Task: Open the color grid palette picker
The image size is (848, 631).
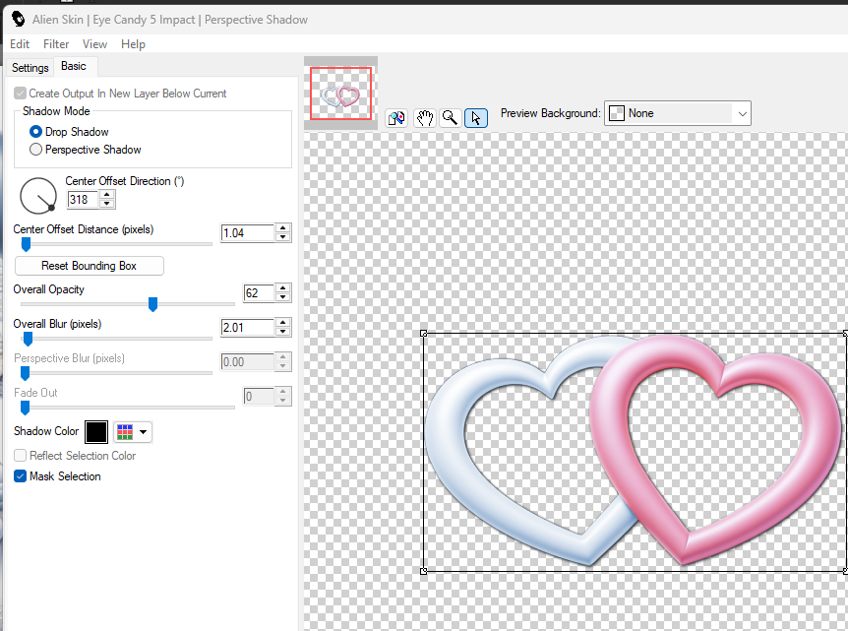Action: tap(133, 431)
